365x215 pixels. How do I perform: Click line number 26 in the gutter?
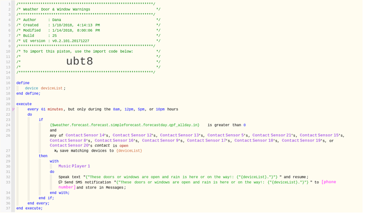click(8, 136)
